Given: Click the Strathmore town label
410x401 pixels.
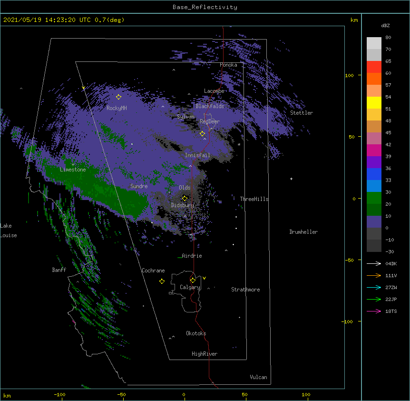Looking at the screenshot, I should pos(245,290).
